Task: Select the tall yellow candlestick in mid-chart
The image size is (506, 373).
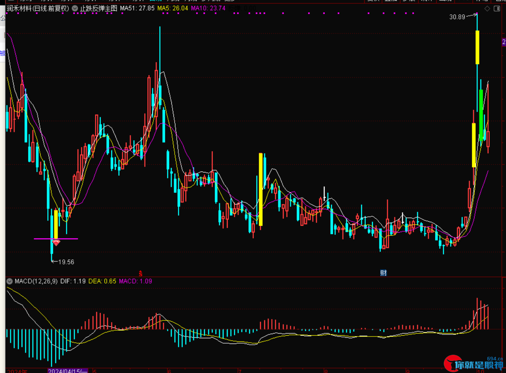Action: click(260, 189)
